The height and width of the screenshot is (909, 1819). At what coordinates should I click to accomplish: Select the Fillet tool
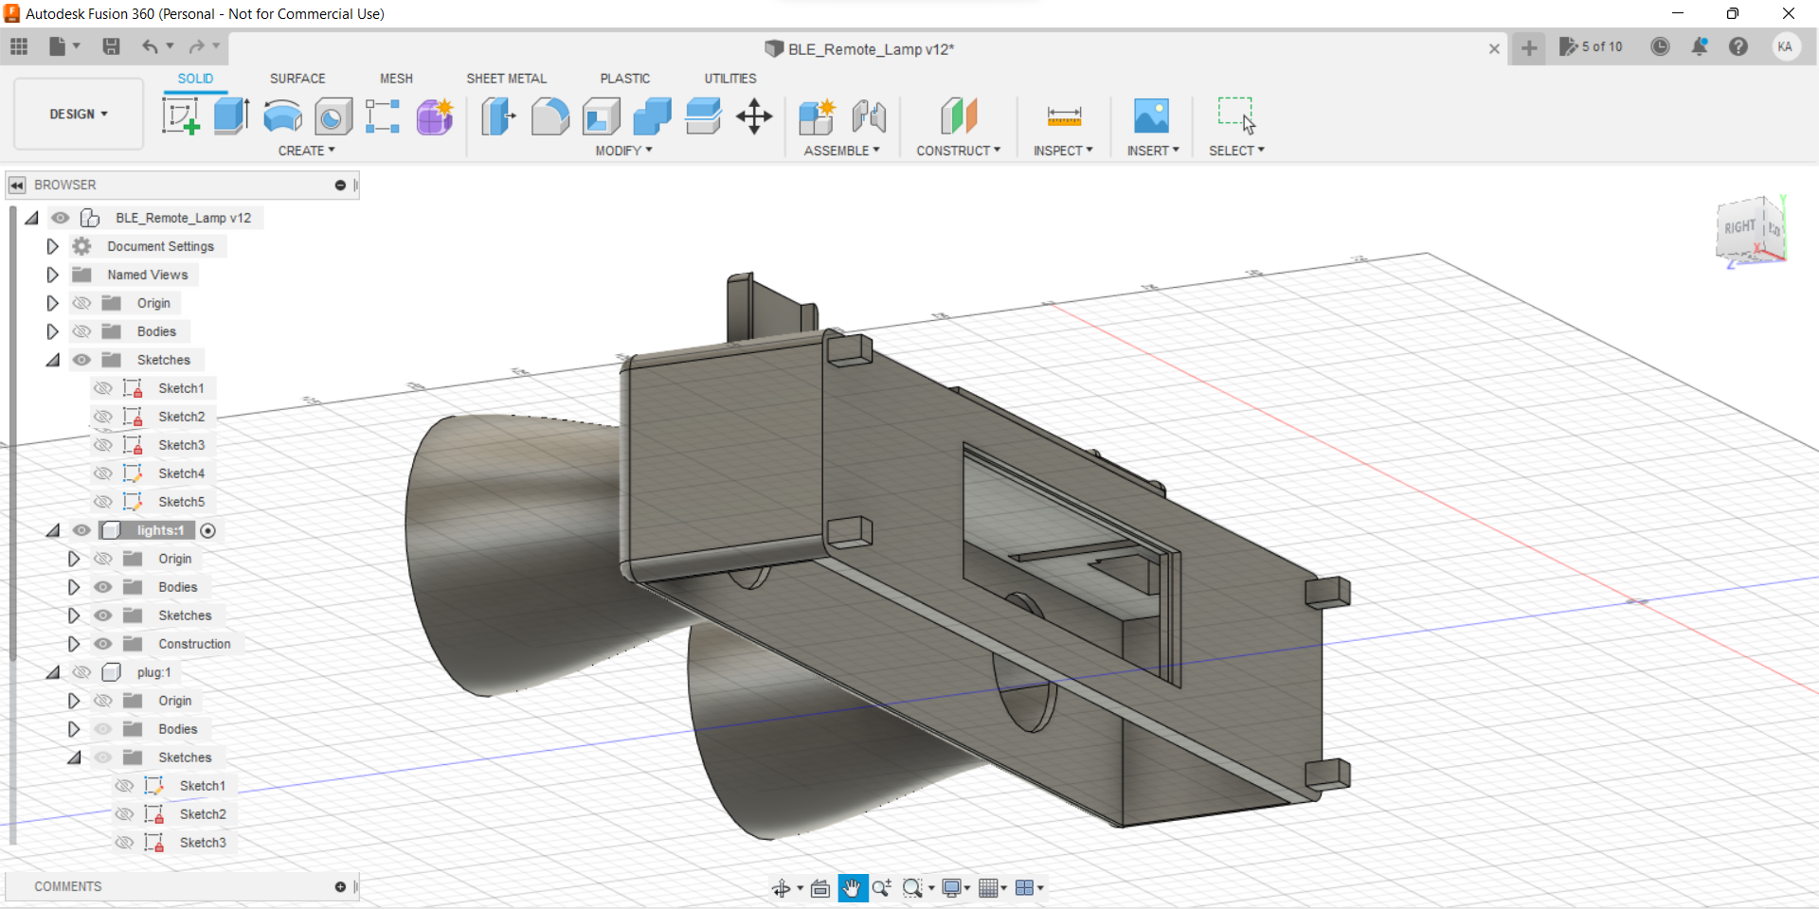[x=550, y=116]
